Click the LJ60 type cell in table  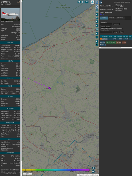115,39
